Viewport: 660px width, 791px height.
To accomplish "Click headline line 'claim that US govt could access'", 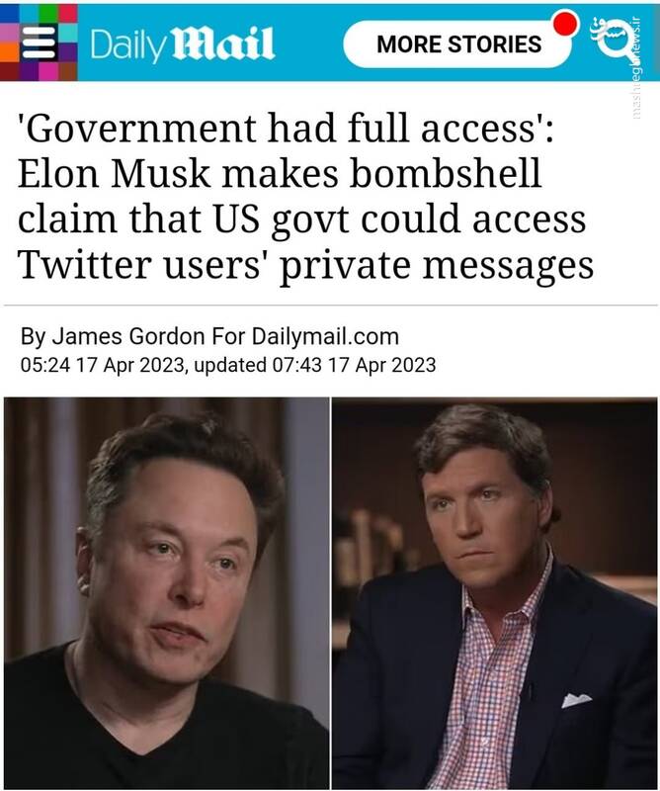I will tap(302, 220).
